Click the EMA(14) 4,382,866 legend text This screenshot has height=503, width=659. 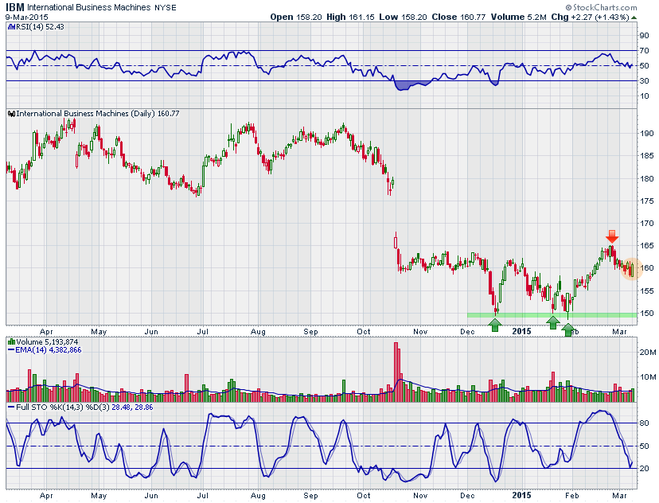coord(49,349)
